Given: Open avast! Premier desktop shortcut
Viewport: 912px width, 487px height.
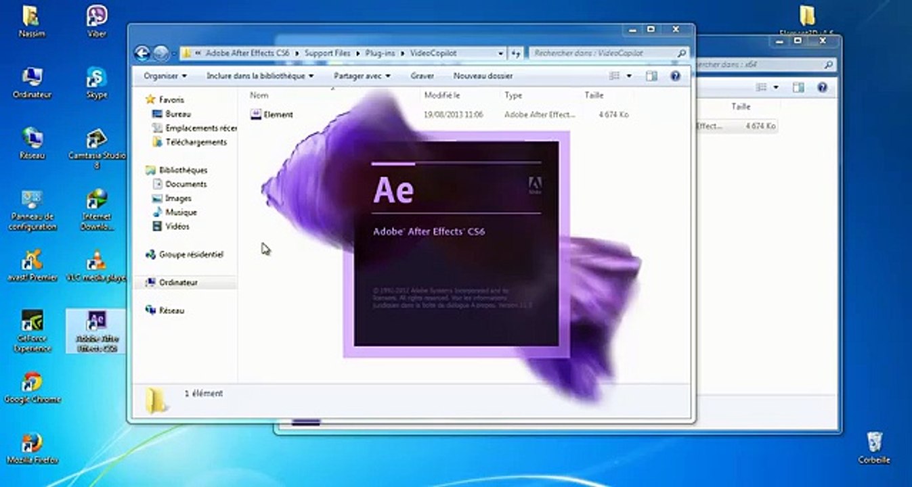Looking at the screenshot, I should (32, 265).
